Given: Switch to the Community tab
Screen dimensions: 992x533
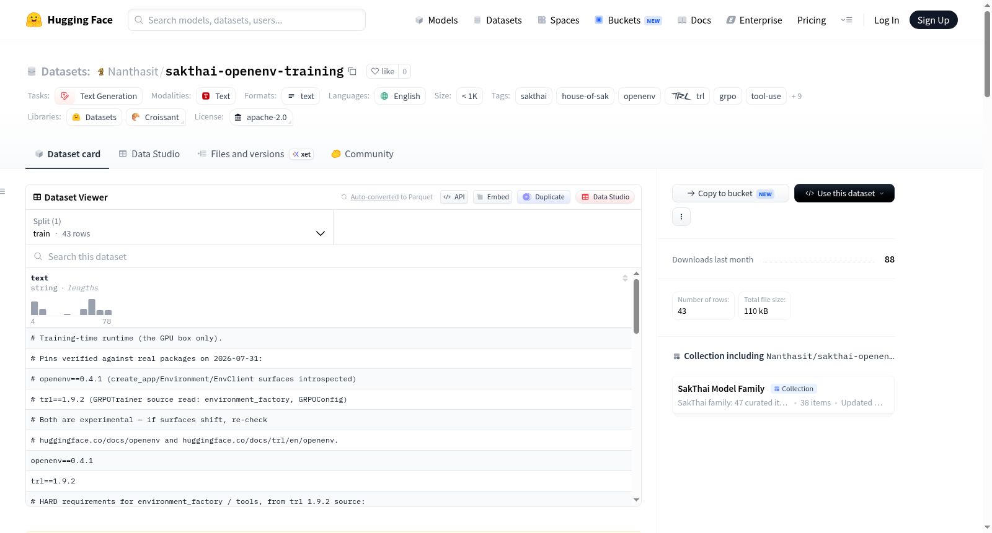Looking at the screenshot, I should [362, 154].
